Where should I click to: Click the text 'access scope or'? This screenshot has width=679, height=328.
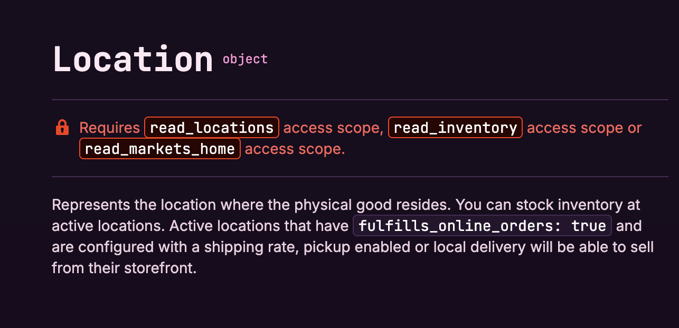pos(584,128)
